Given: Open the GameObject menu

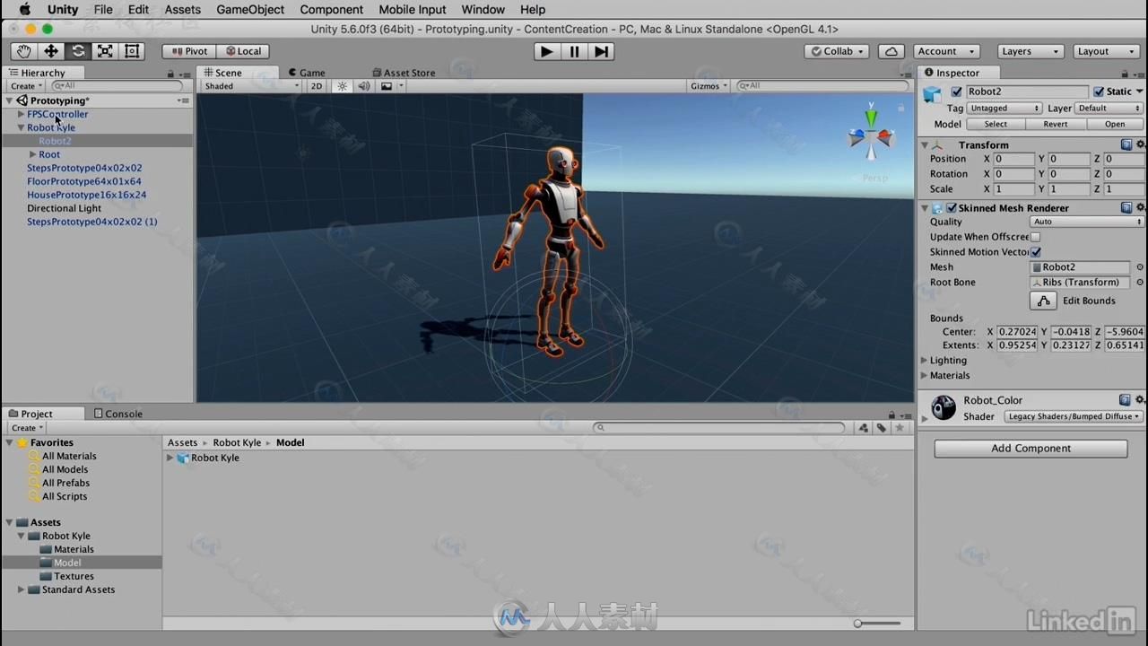Looking at the screenshot, I should pos(250,10).
